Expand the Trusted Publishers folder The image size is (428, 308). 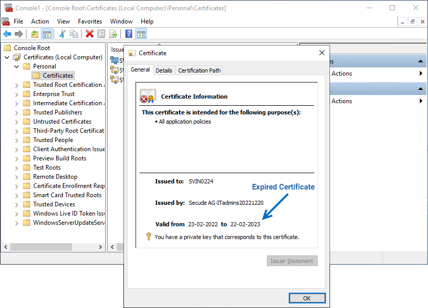[17, 112]
